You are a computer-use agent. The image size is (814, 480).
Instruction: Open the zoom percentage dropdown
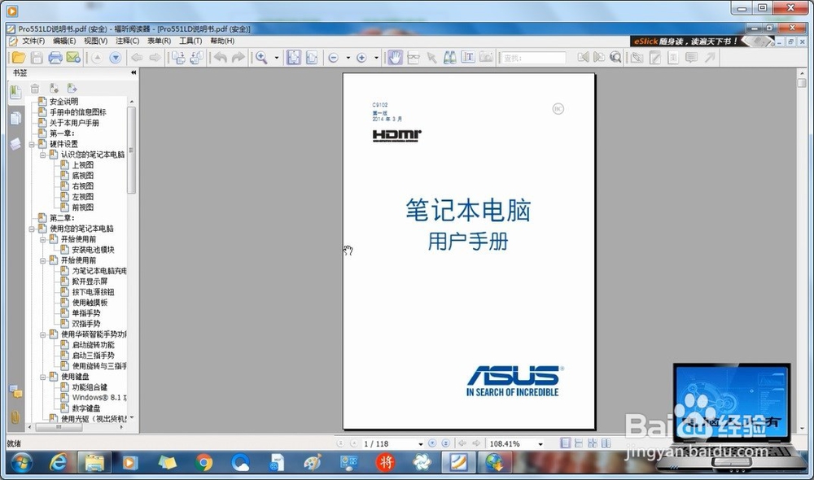(540, 444)
